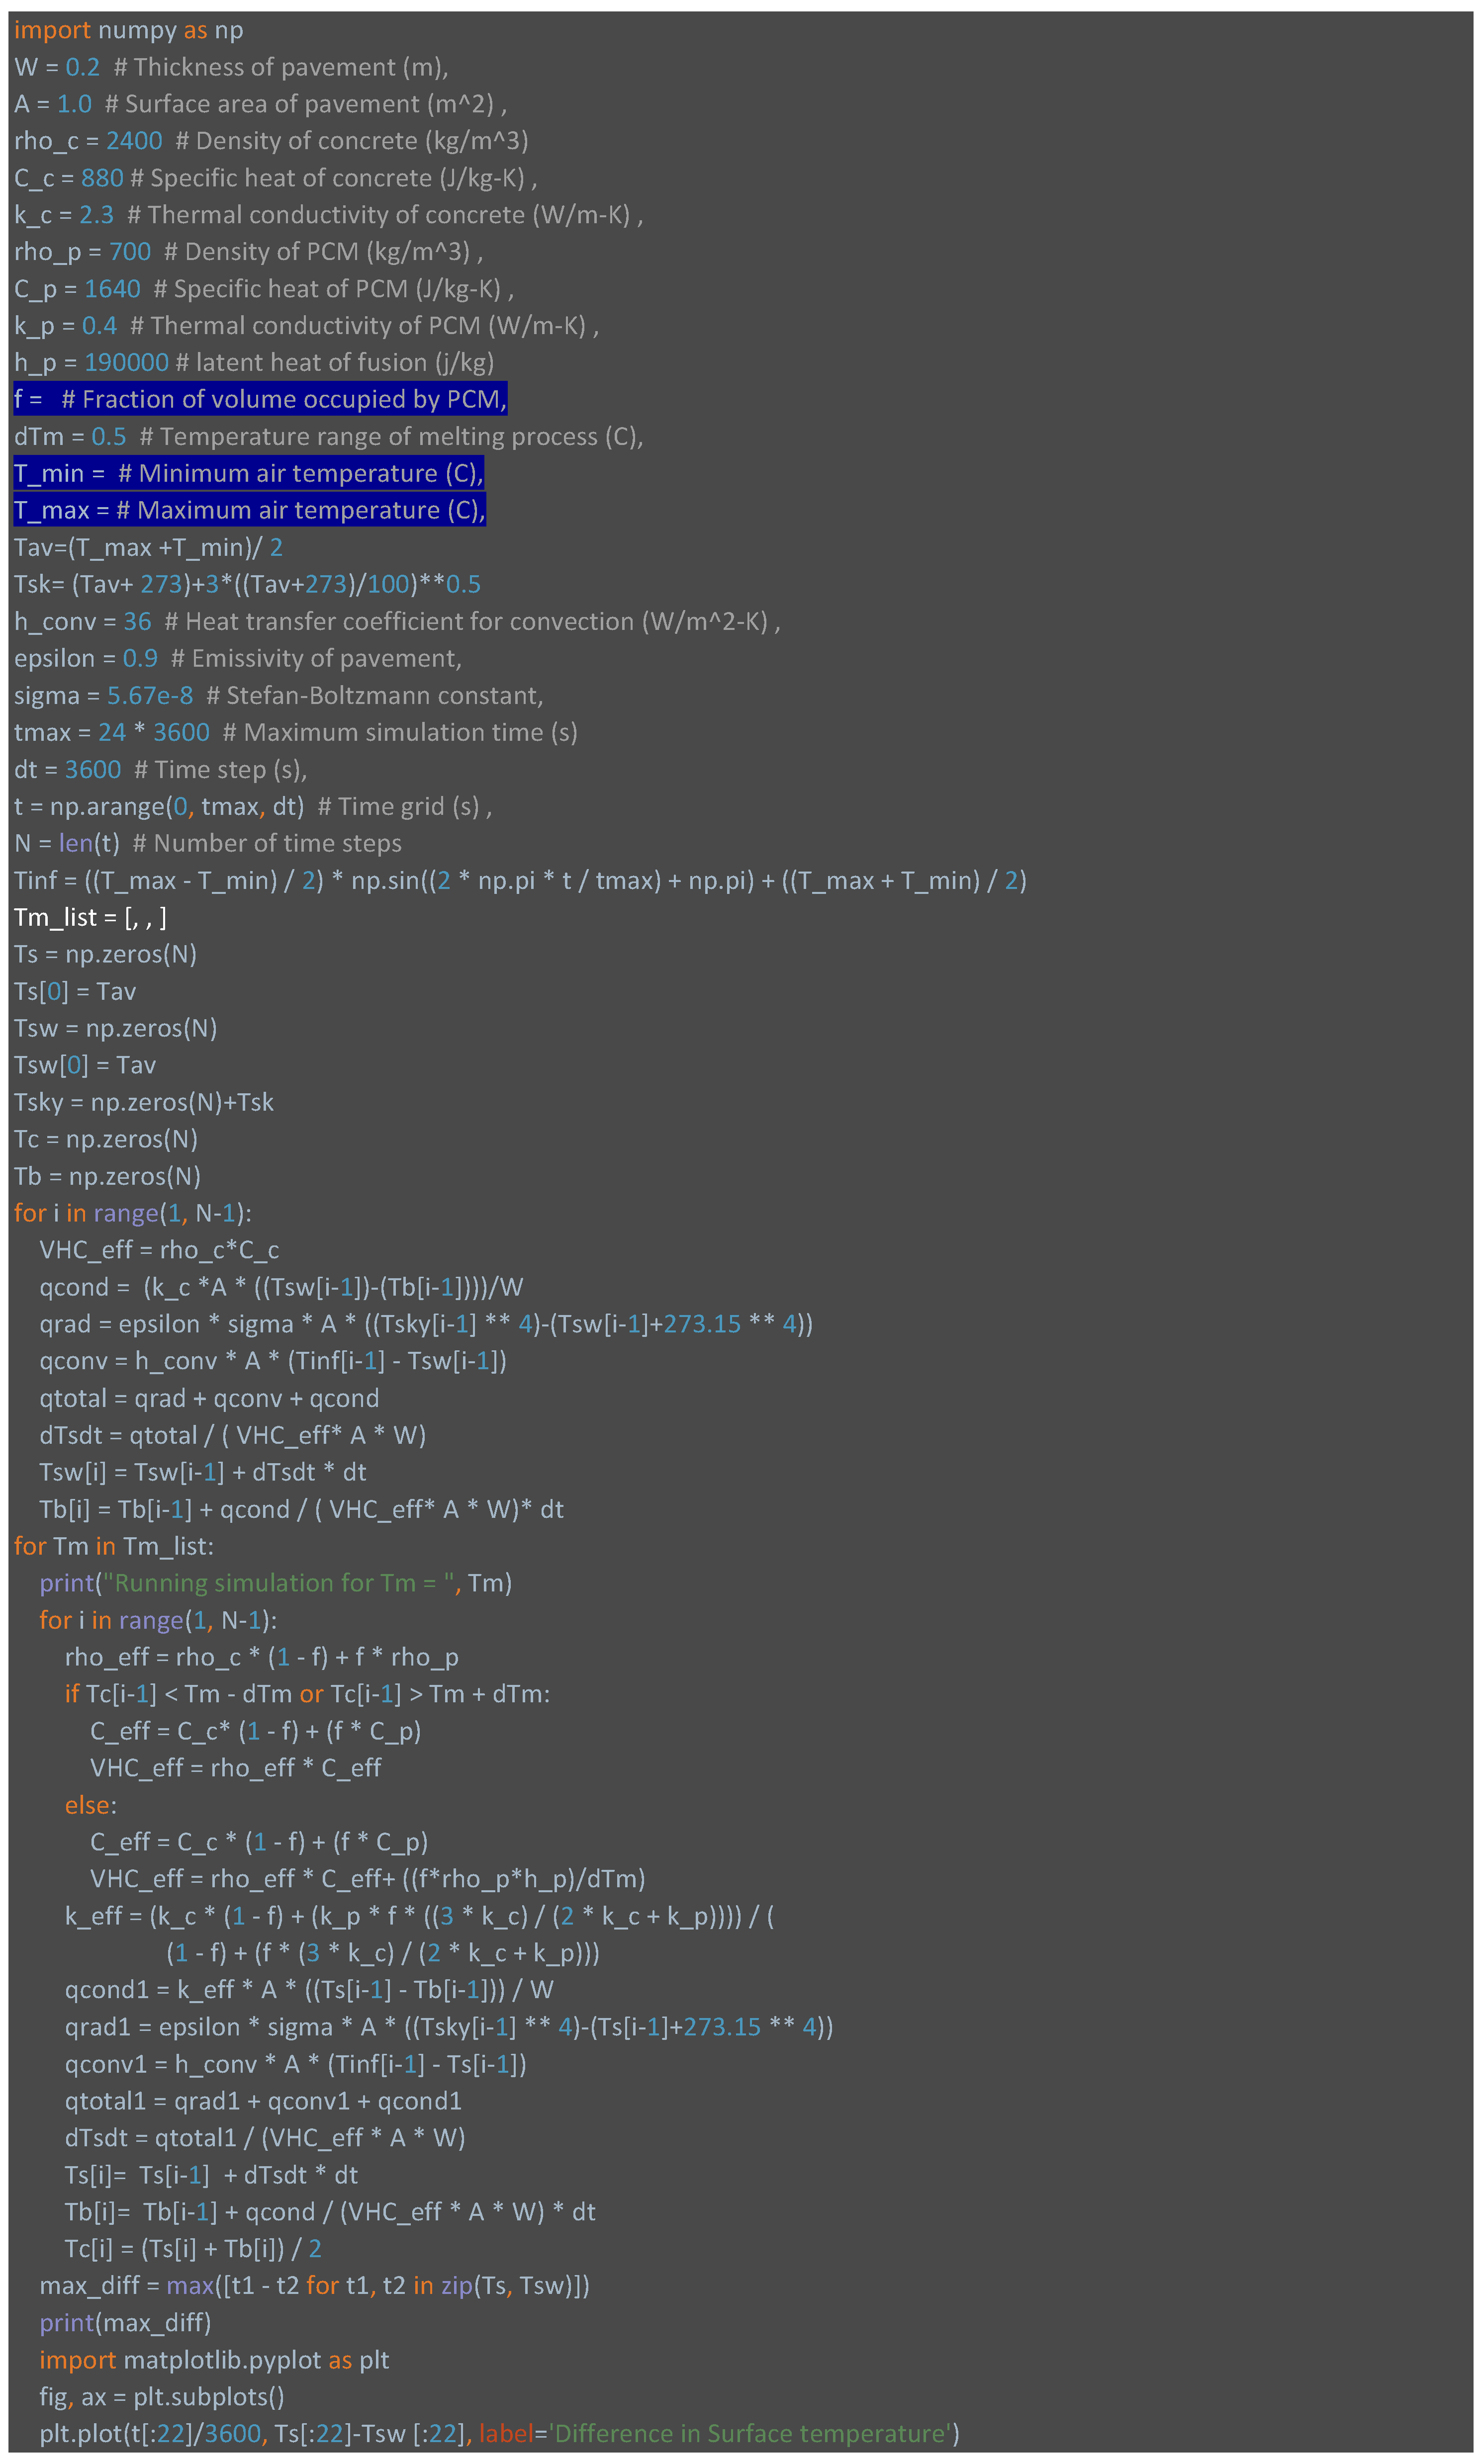Viewport: 1483px width, 2461px height.
Task: Click the 'VHC_eff = rho_c*C_c' line
Action: click(x=159, y=1249)
